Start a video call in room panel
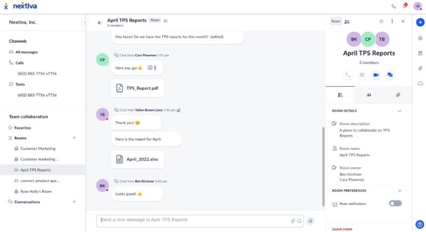 (376, 75)
